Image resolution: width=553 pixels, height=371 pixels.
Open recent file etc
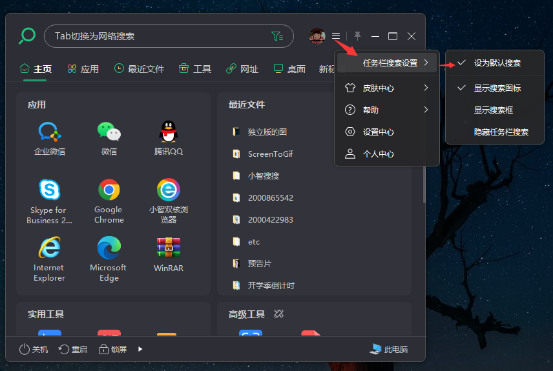coord(246,242)
